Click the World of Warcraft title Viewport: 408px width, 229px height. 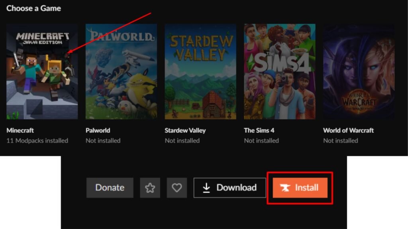[348, 130]
